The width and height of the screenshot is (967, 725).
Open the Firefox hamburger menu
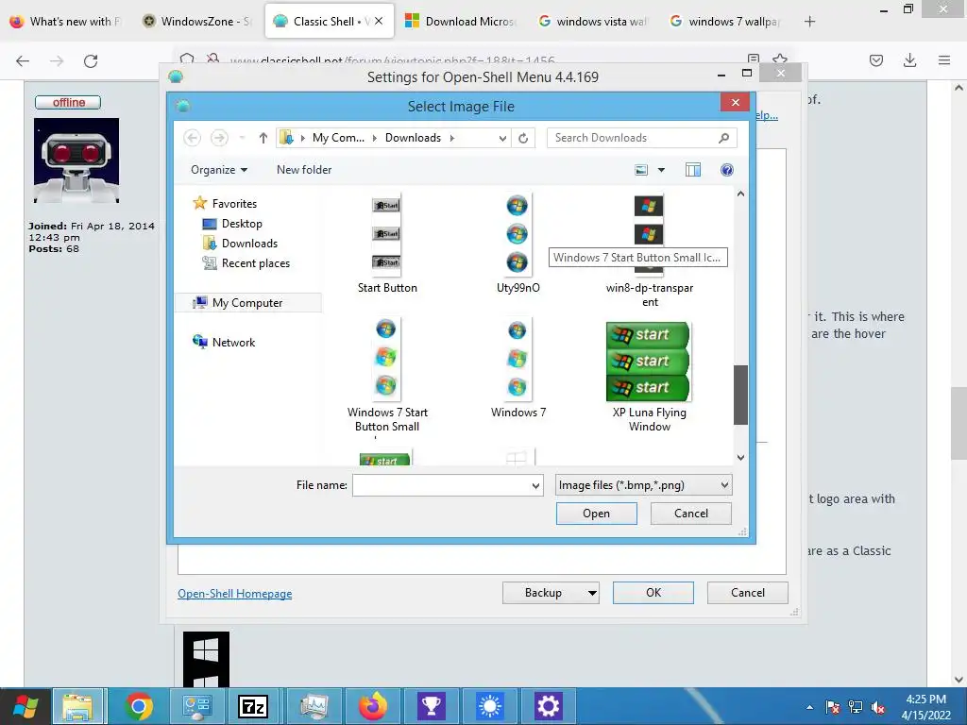tap(943, 59)
